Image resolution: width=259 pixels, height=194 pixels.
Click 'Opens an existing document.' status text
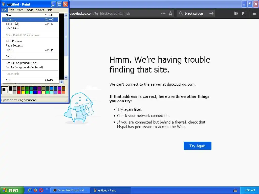pos(19,100)
